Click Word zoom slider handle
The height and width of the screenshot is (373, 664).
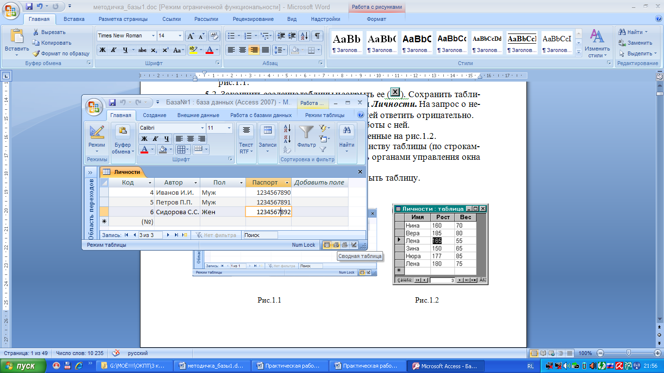pos(629,353)
